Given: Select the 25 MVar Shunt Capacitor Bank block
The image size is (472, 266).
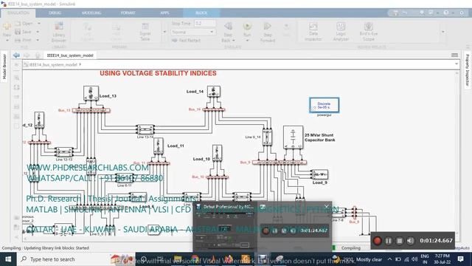Looking at the screenshot, I should 293,137.
